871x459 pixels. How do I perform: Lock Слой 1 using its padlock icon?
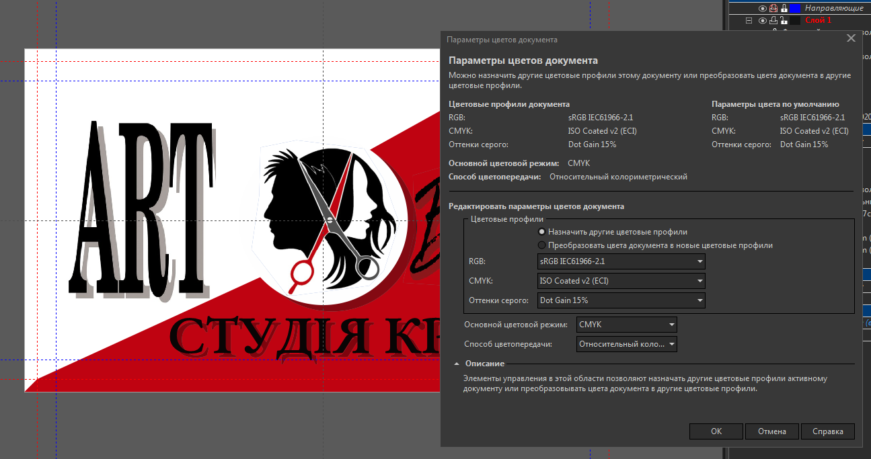point(784,21)
